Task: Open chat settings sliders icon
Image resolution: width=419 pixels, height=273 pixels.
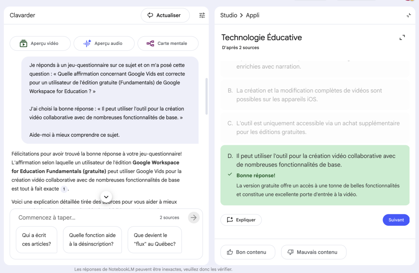Action: [202, 16]
